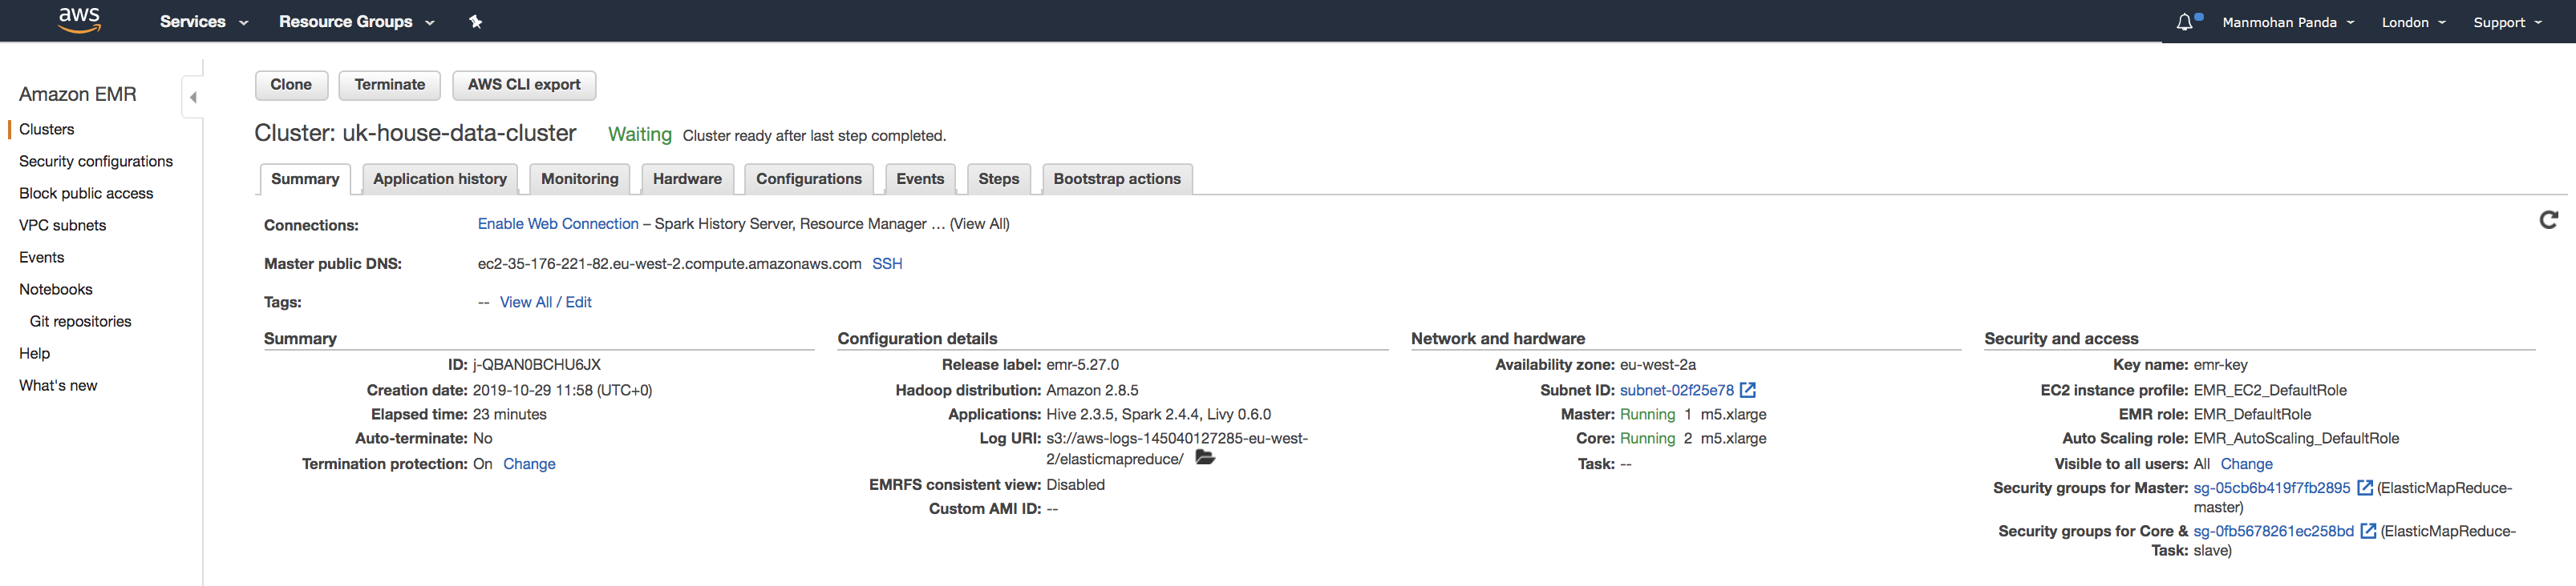Click the Running status in the Master row
The width and height of the screenshot is (2576, 586).
pos(1647,415)
